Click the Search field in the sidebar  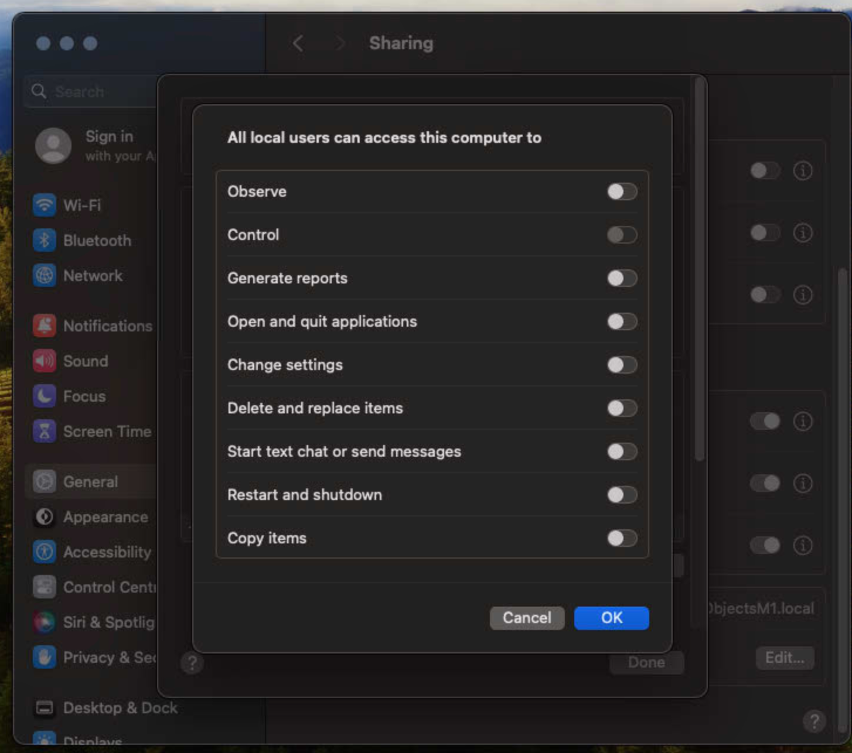pyautogui.click(x=91, y=91)
